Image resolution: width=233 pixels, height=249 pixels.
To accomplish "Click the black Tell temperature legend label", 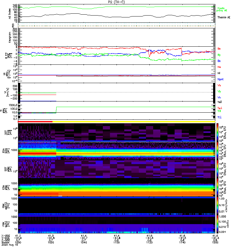I will click(x=219, y=102).
